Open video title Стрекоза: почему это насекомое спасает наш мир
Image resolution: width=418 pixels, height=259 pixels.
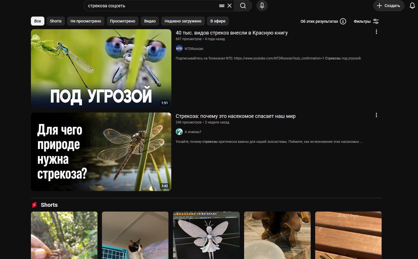coord(235,116)
